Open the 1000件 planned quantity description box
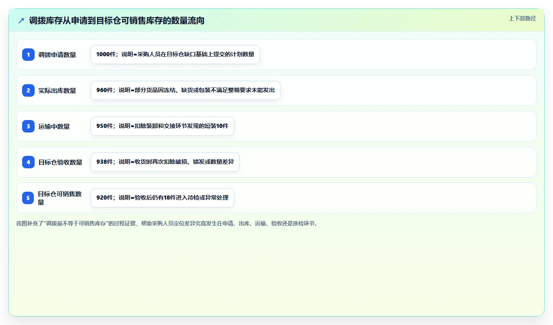The width and height of the screenshot is (553, 325). tap(175, 55)
